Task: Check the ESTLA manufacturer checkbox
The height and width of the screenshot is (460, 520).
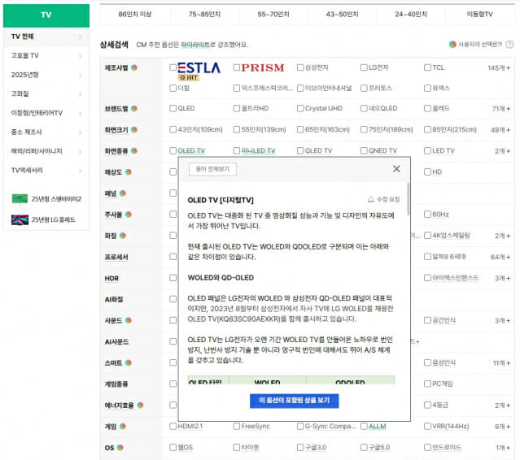Action: tap(173, 67)
